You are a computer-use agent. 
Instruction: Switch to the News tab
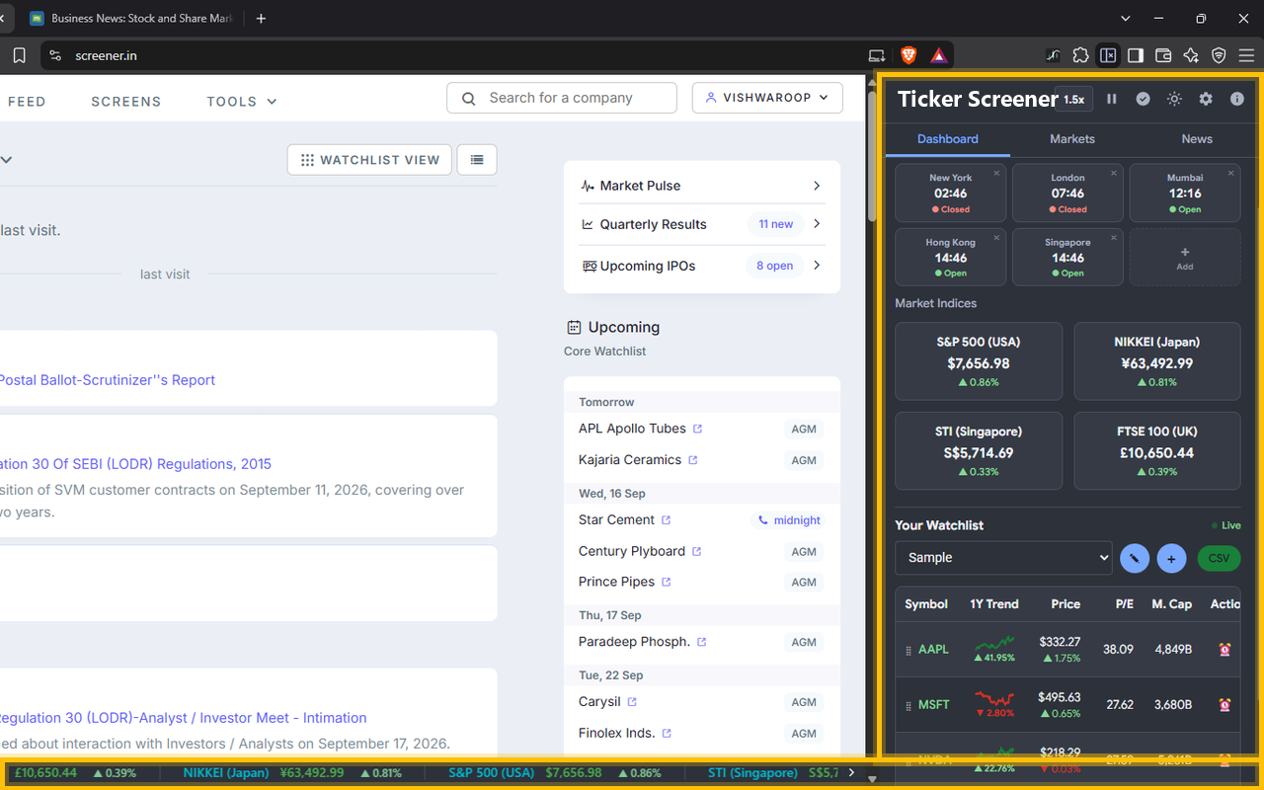coord(1197,139)
